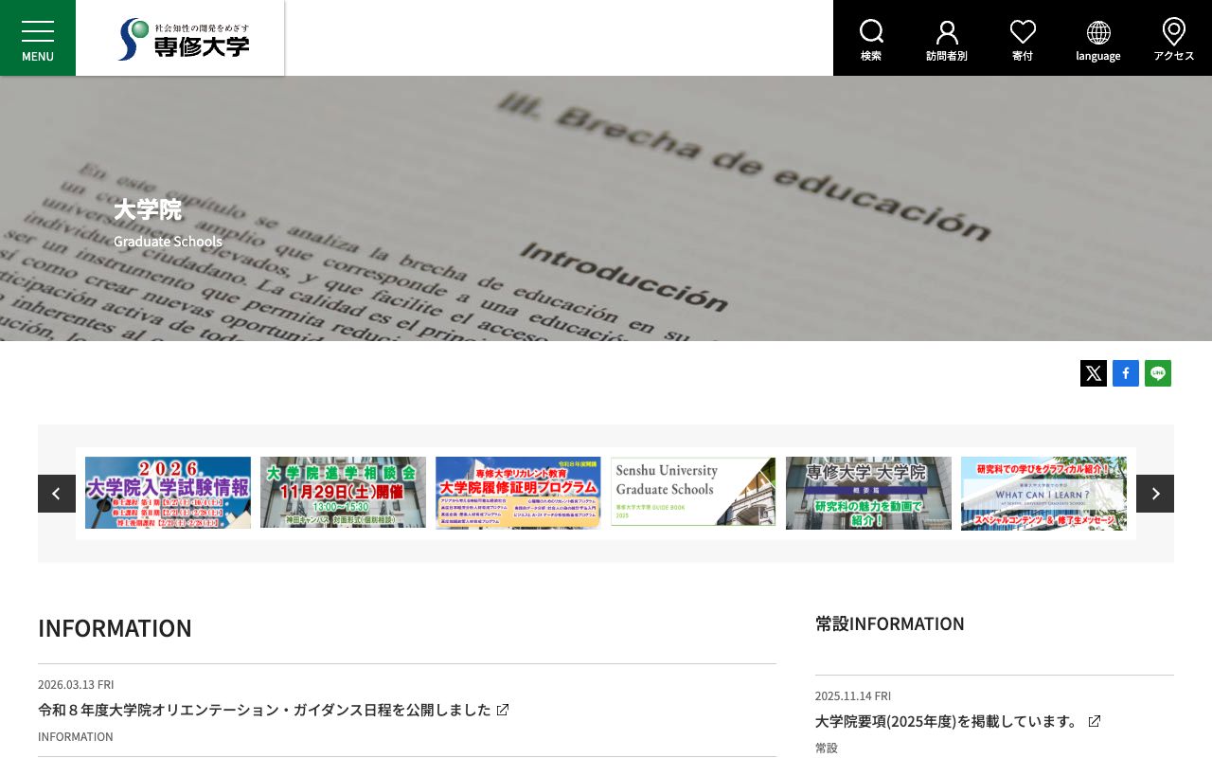
Task: Click the INFORMATION tag under orientation news
Action: [76, 736]
